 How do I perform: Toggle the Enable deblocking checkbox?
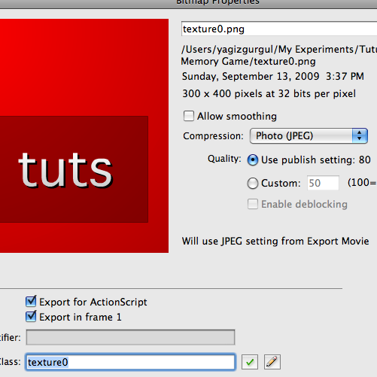[253, 204]
